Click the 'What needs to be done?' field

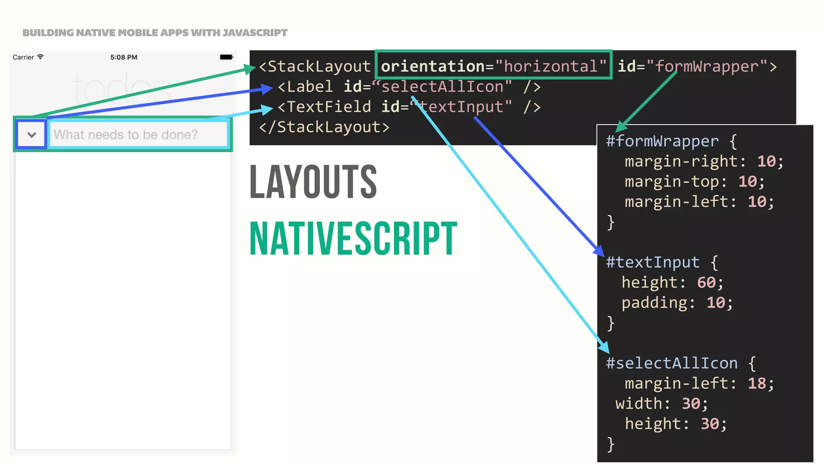tap(139, 135)
